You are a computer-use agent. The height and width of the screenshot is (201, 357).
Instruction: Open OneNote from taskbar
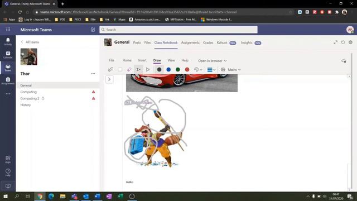pos(109,196)
